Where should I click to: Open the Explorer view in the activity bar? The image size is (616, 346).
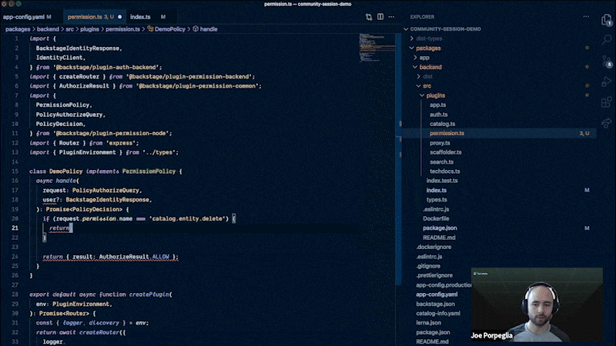(x=606, y=20)
